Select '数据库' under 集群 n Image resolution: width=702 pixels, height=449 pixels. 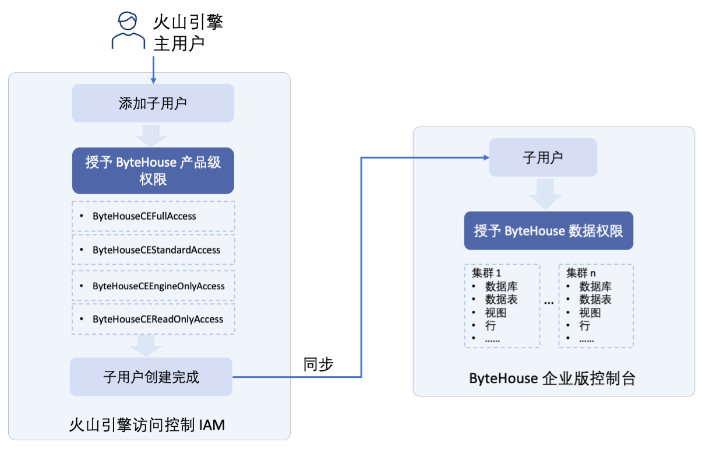(595, 286)
